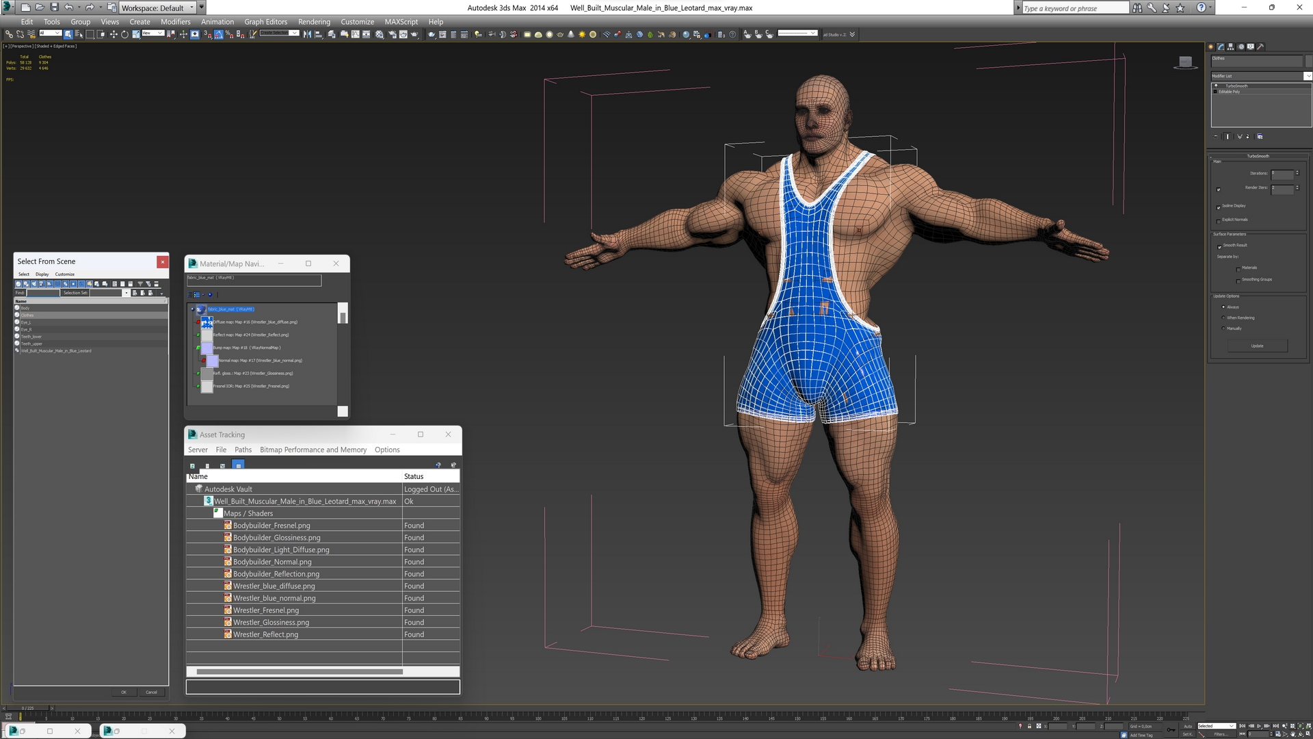The image size is (1313, 739).
Task: Collapse the TurboSmooth rollout header
Action: click(x=1258, y=156)
